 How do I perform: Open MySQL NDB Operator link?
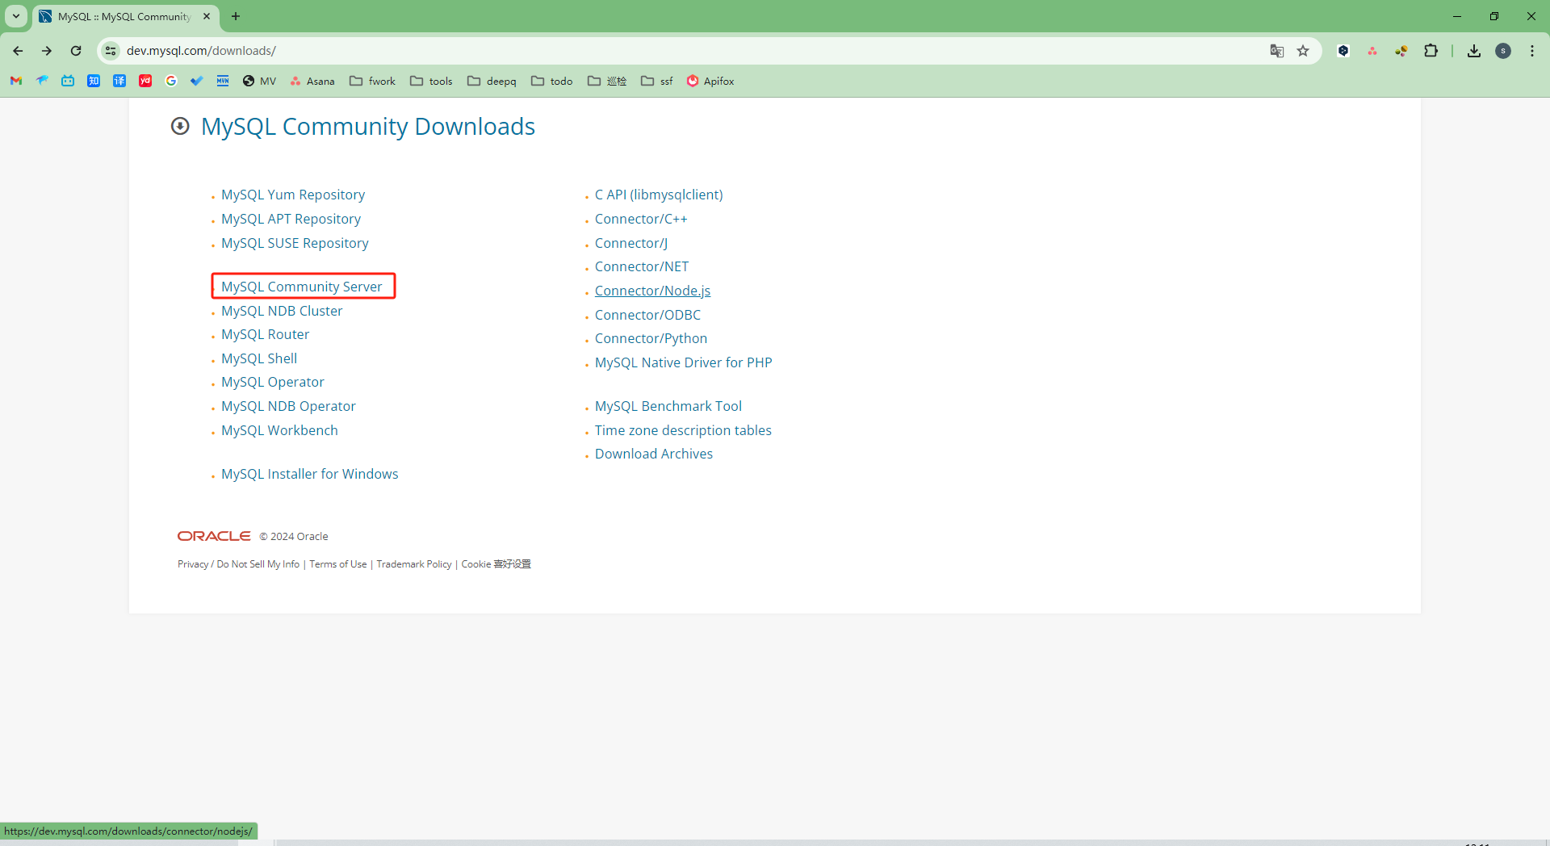click(x=288, y=406)
